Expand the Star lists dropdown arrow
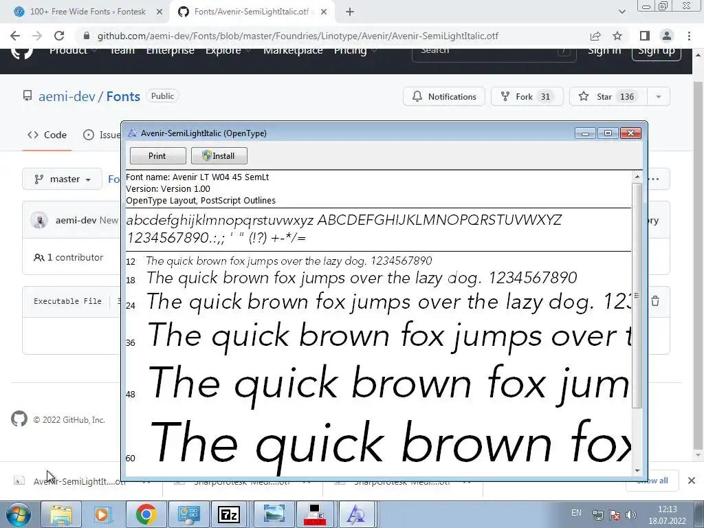 659,96
